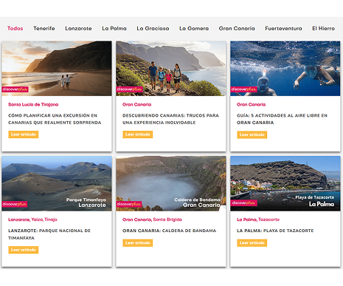Open the Caldera de Bandama image
This screenshot has height=286, width=343.
click(171, 183)
